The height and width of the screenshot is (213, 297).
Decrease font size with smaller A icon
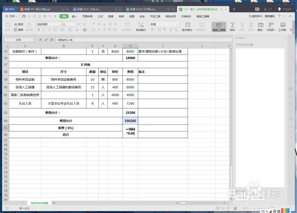tap(85, 24)
